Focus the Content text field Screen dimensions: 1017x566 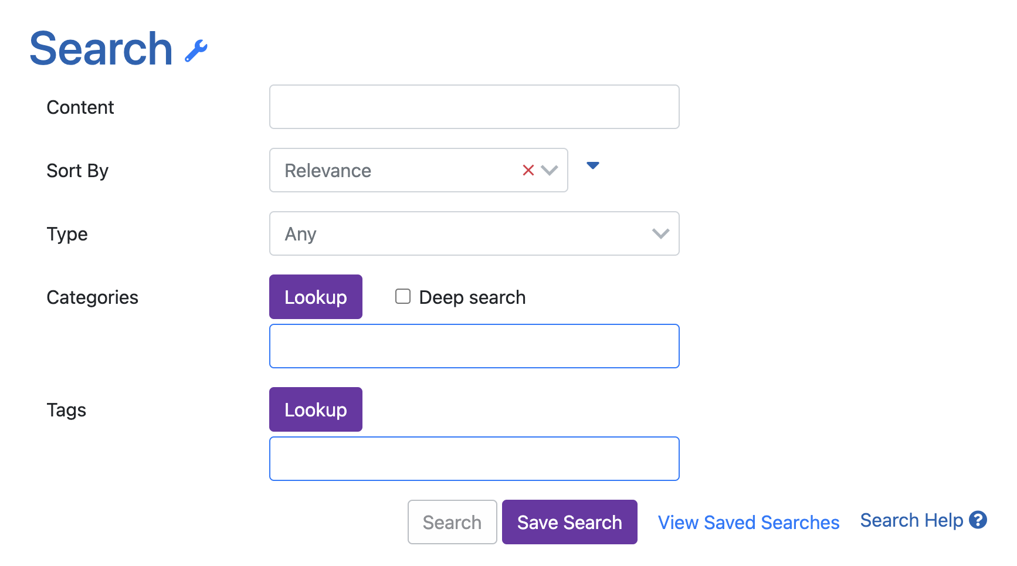[x=474, y=107]
